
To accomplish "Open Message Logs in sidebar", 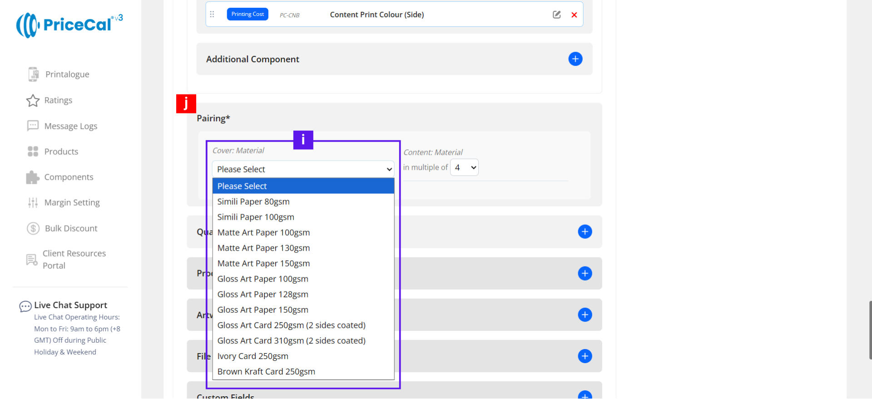I will 70,126.
